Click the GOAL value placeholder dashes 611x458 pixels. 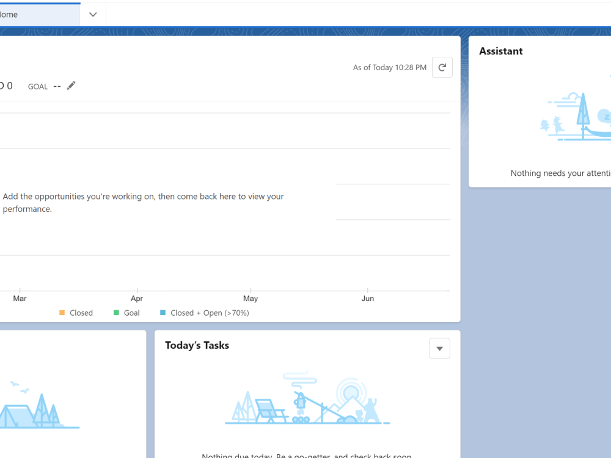coord(56,86)
